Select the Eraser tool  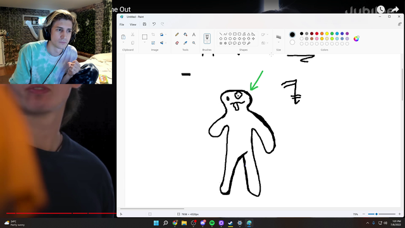point(177,43)
